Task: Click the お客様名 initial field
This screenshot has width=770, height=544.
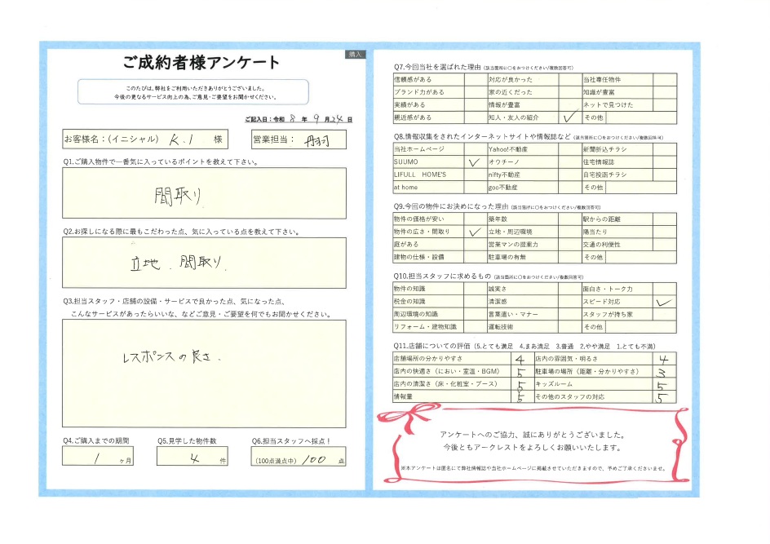Action: click(145, 139)
